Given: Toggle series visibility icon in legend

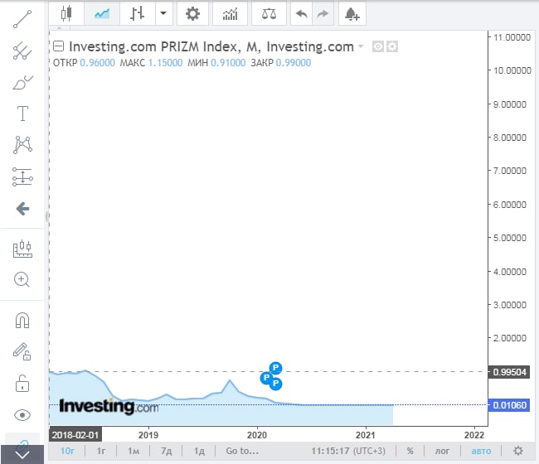Looking at the screenshot, I should point(378,46).
